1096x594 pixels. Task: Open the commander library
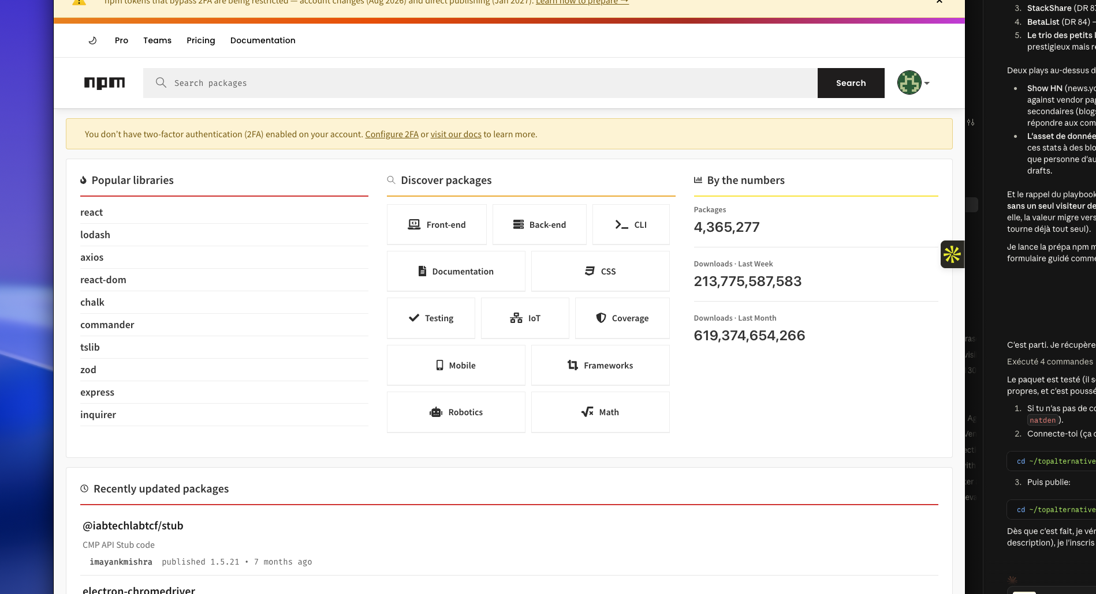(107, 325)
